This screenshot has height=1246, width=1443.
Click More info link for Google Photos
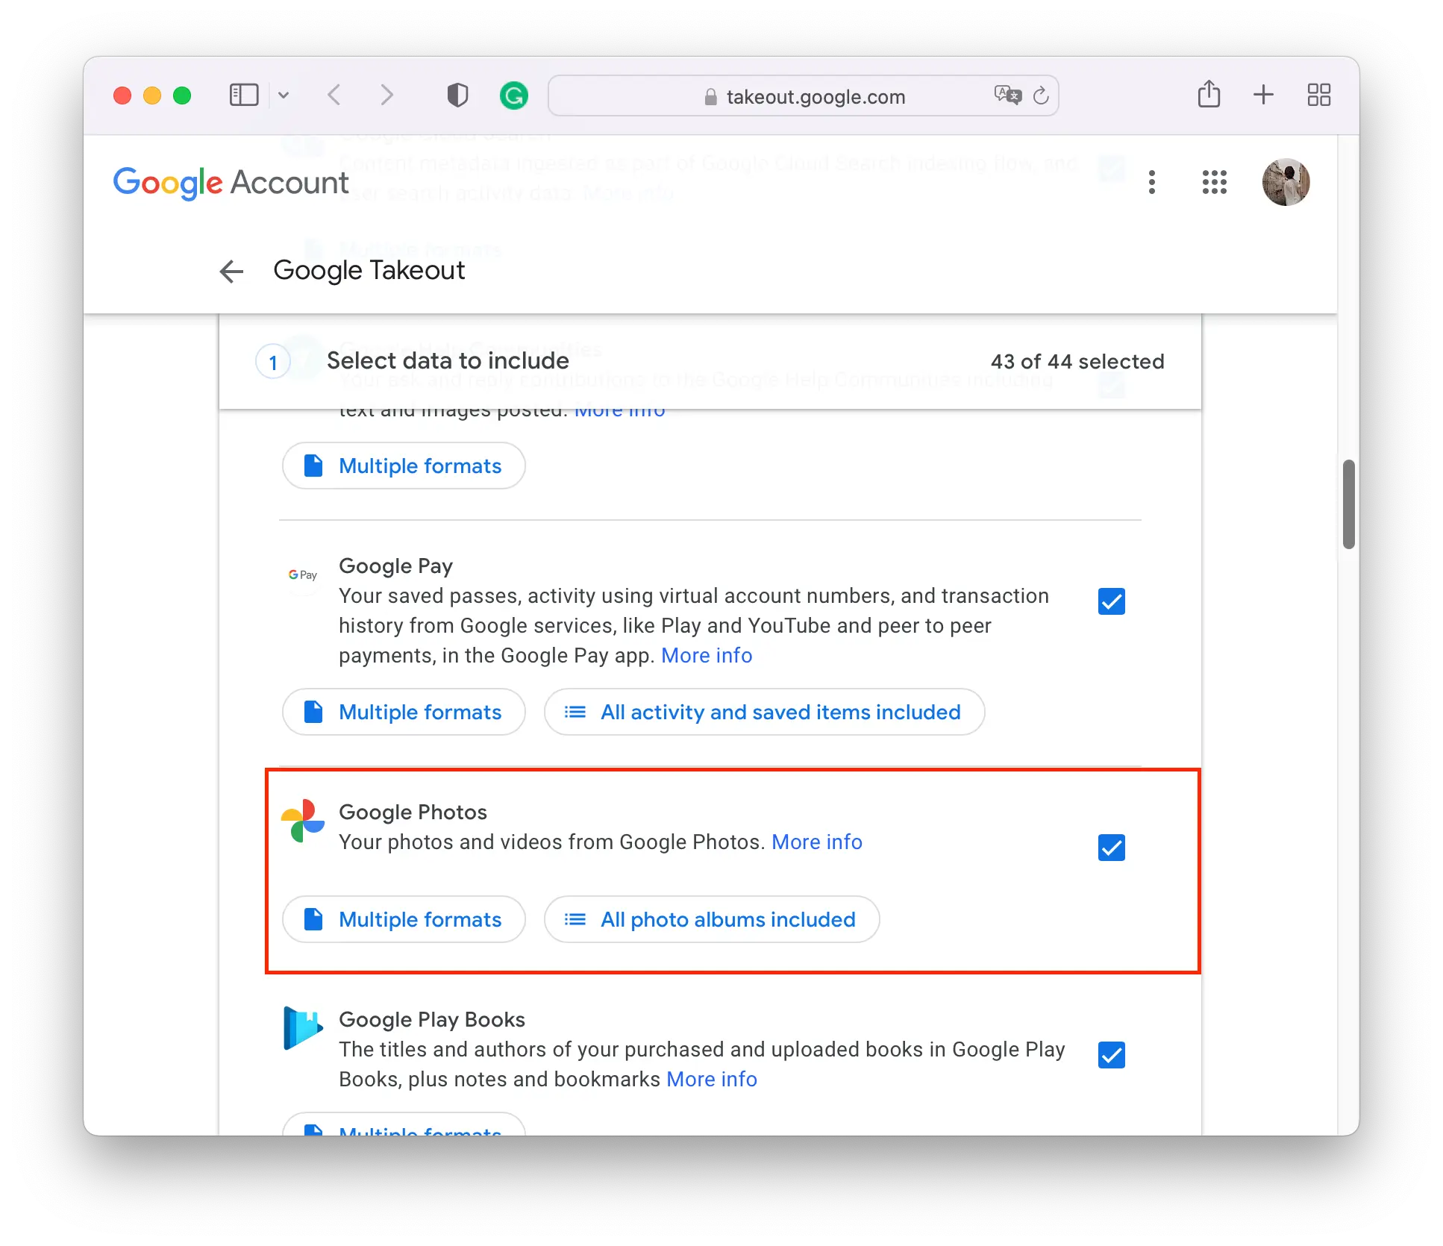(x=817, y=842)
